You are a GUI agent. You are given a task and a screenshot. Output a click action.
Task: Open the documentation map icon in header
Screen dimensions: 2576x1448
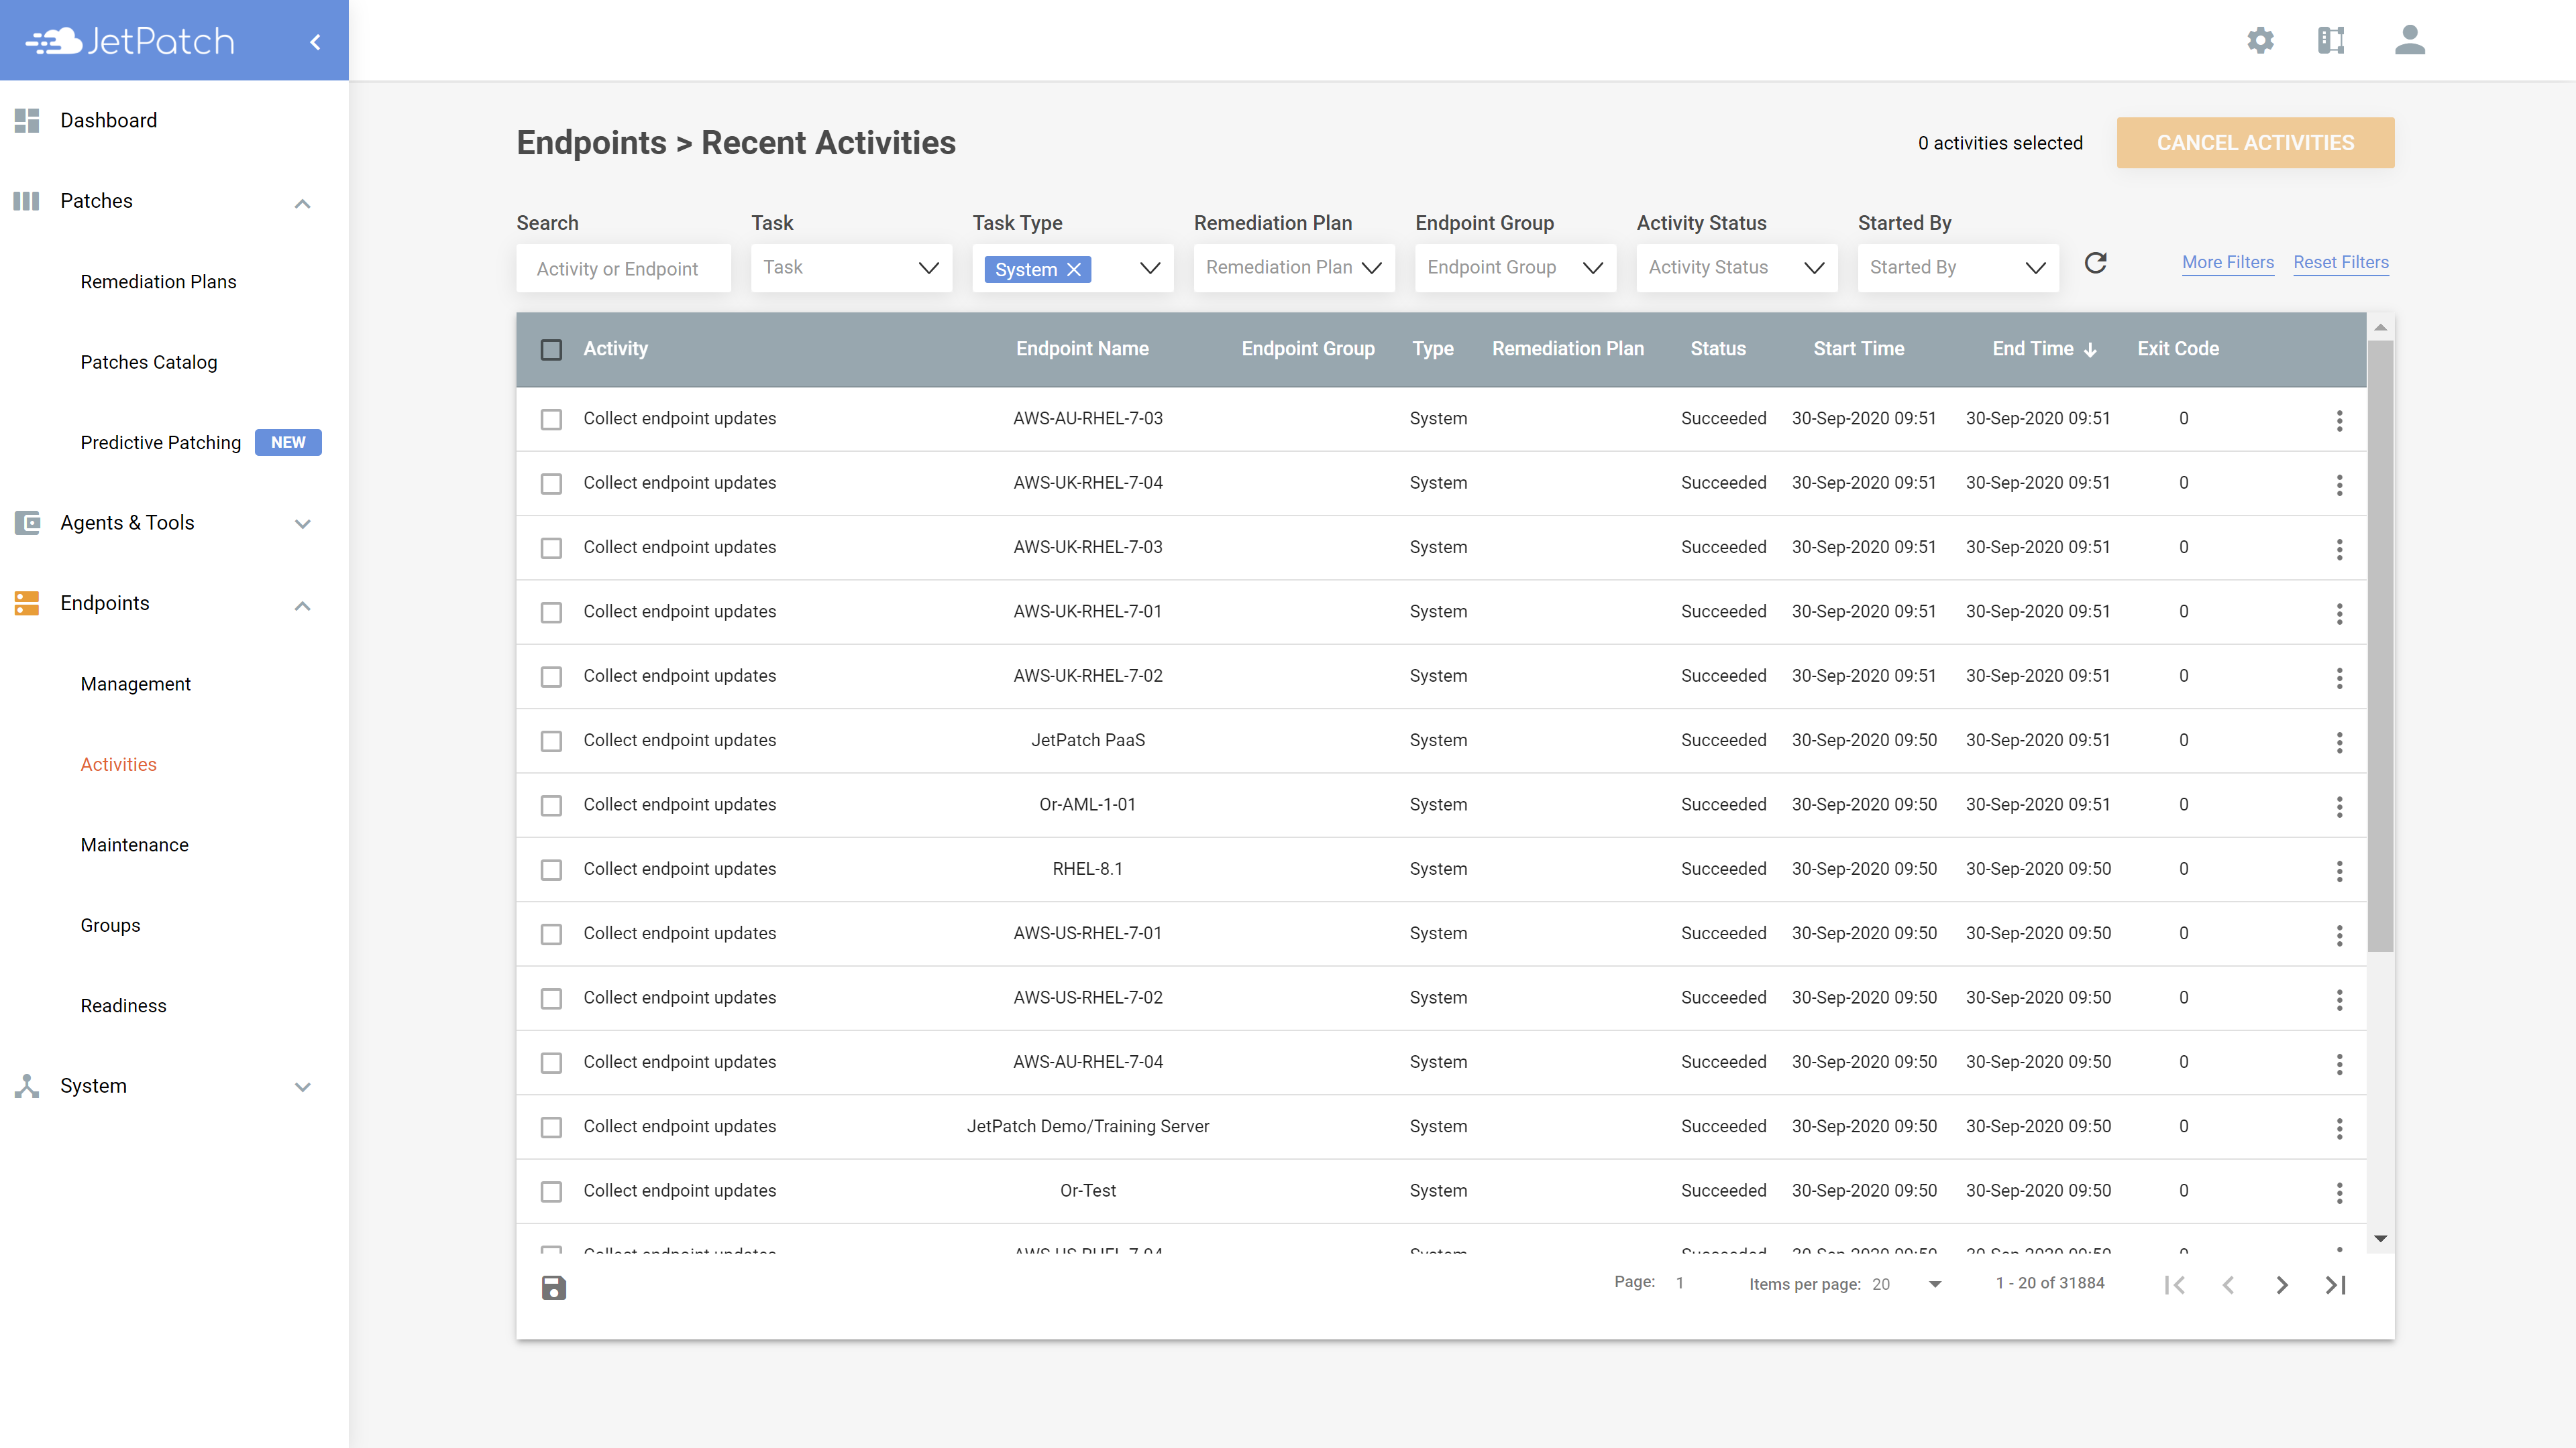[x=2331, y=41]
